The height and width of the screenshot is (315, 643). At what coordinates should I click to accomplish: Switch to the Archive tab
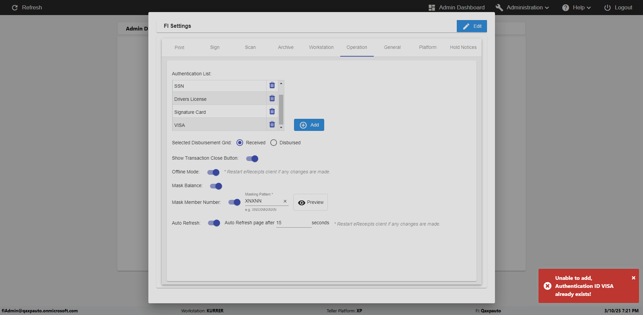pos(286,48)
